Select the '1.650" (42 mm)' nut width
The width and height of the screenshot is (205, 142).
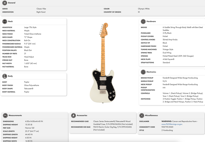pos(30,63)
